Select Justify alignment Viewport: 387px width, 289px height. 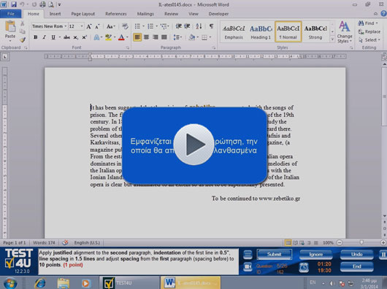pyautogui.click(x=164, y=37)
